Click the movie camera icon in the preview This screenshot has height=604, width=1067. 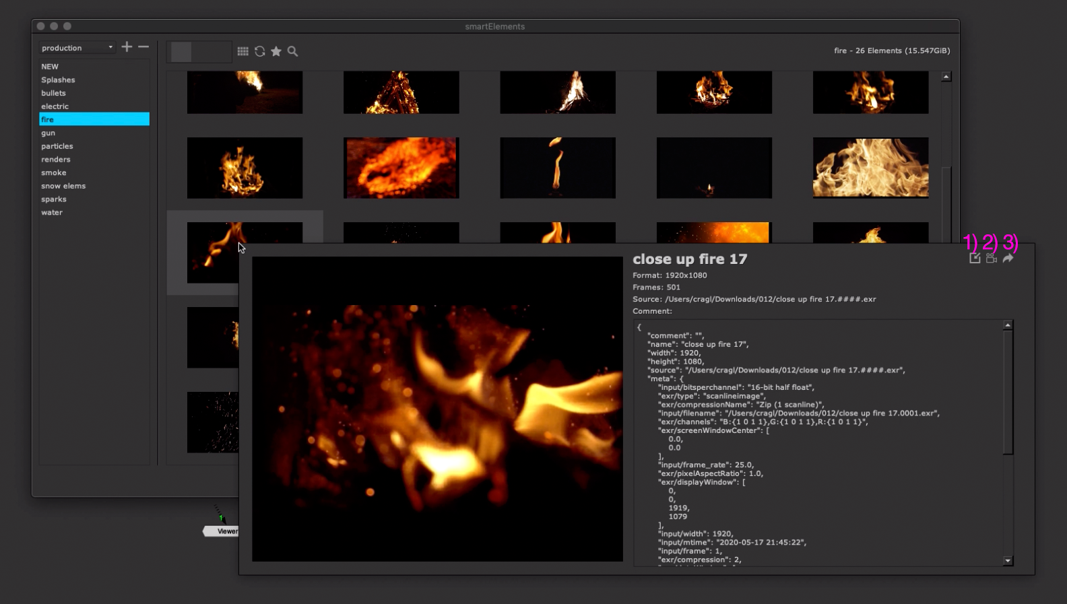click(991, 258)
